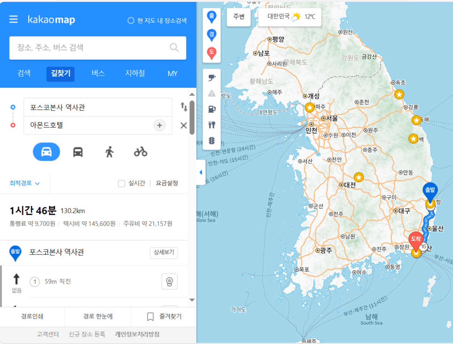Click the 상세보기 button
The height and width of the screenshot is (344, 453).
pos(164,253)
